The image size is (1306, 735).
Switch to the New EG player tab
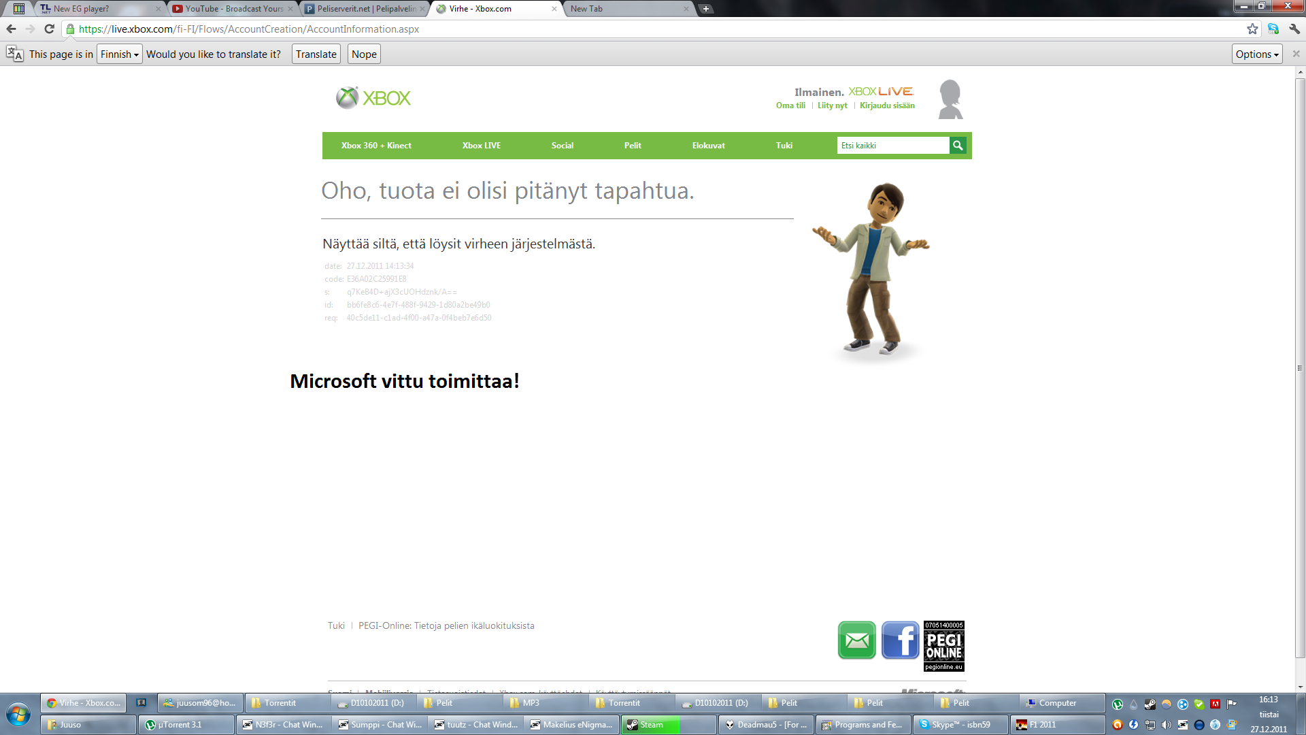pyautogui.click(x=99, y=9)
